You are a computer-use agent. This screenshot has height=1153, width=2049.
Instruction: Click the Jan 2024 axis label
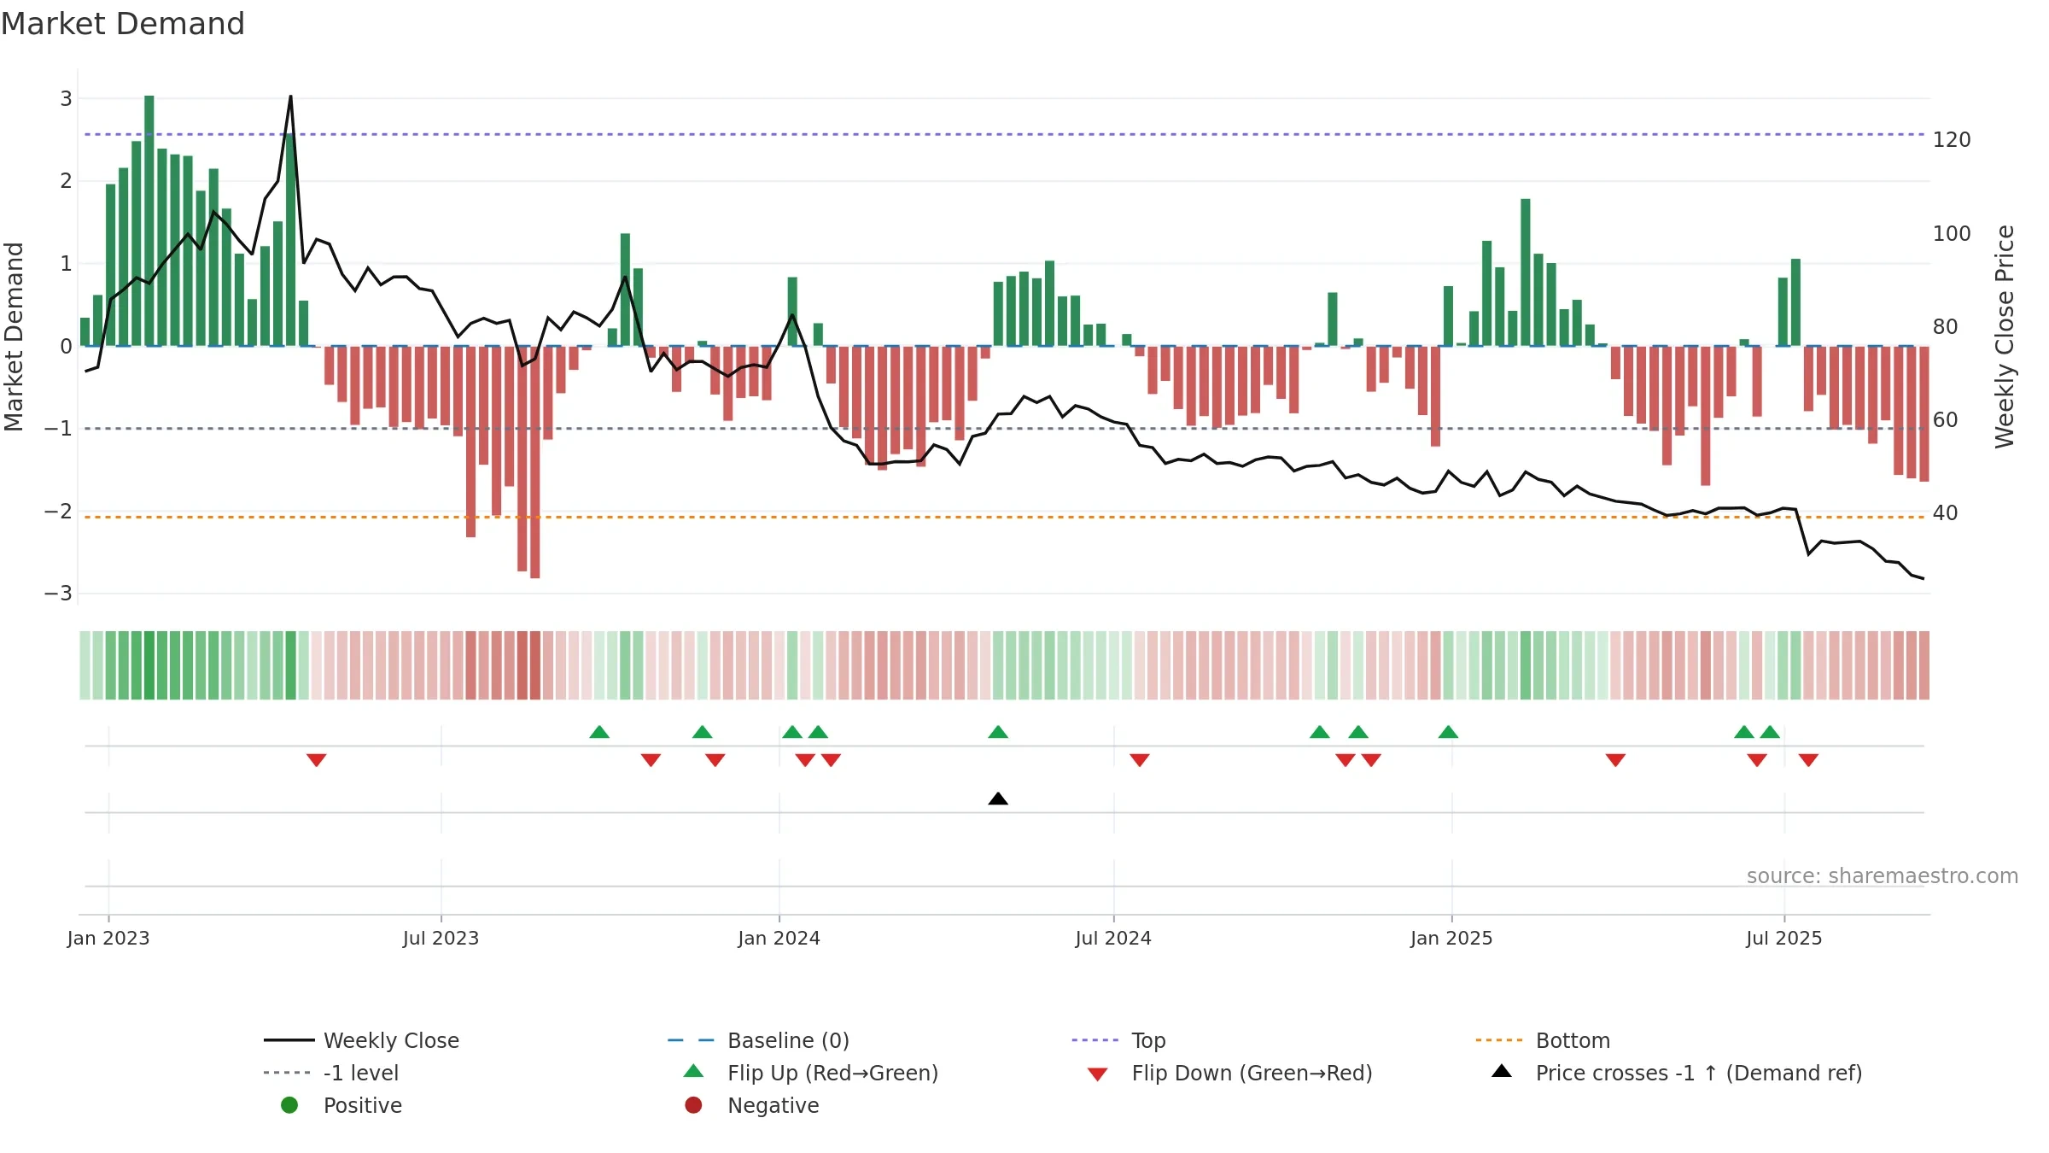[x=779, y=938]
